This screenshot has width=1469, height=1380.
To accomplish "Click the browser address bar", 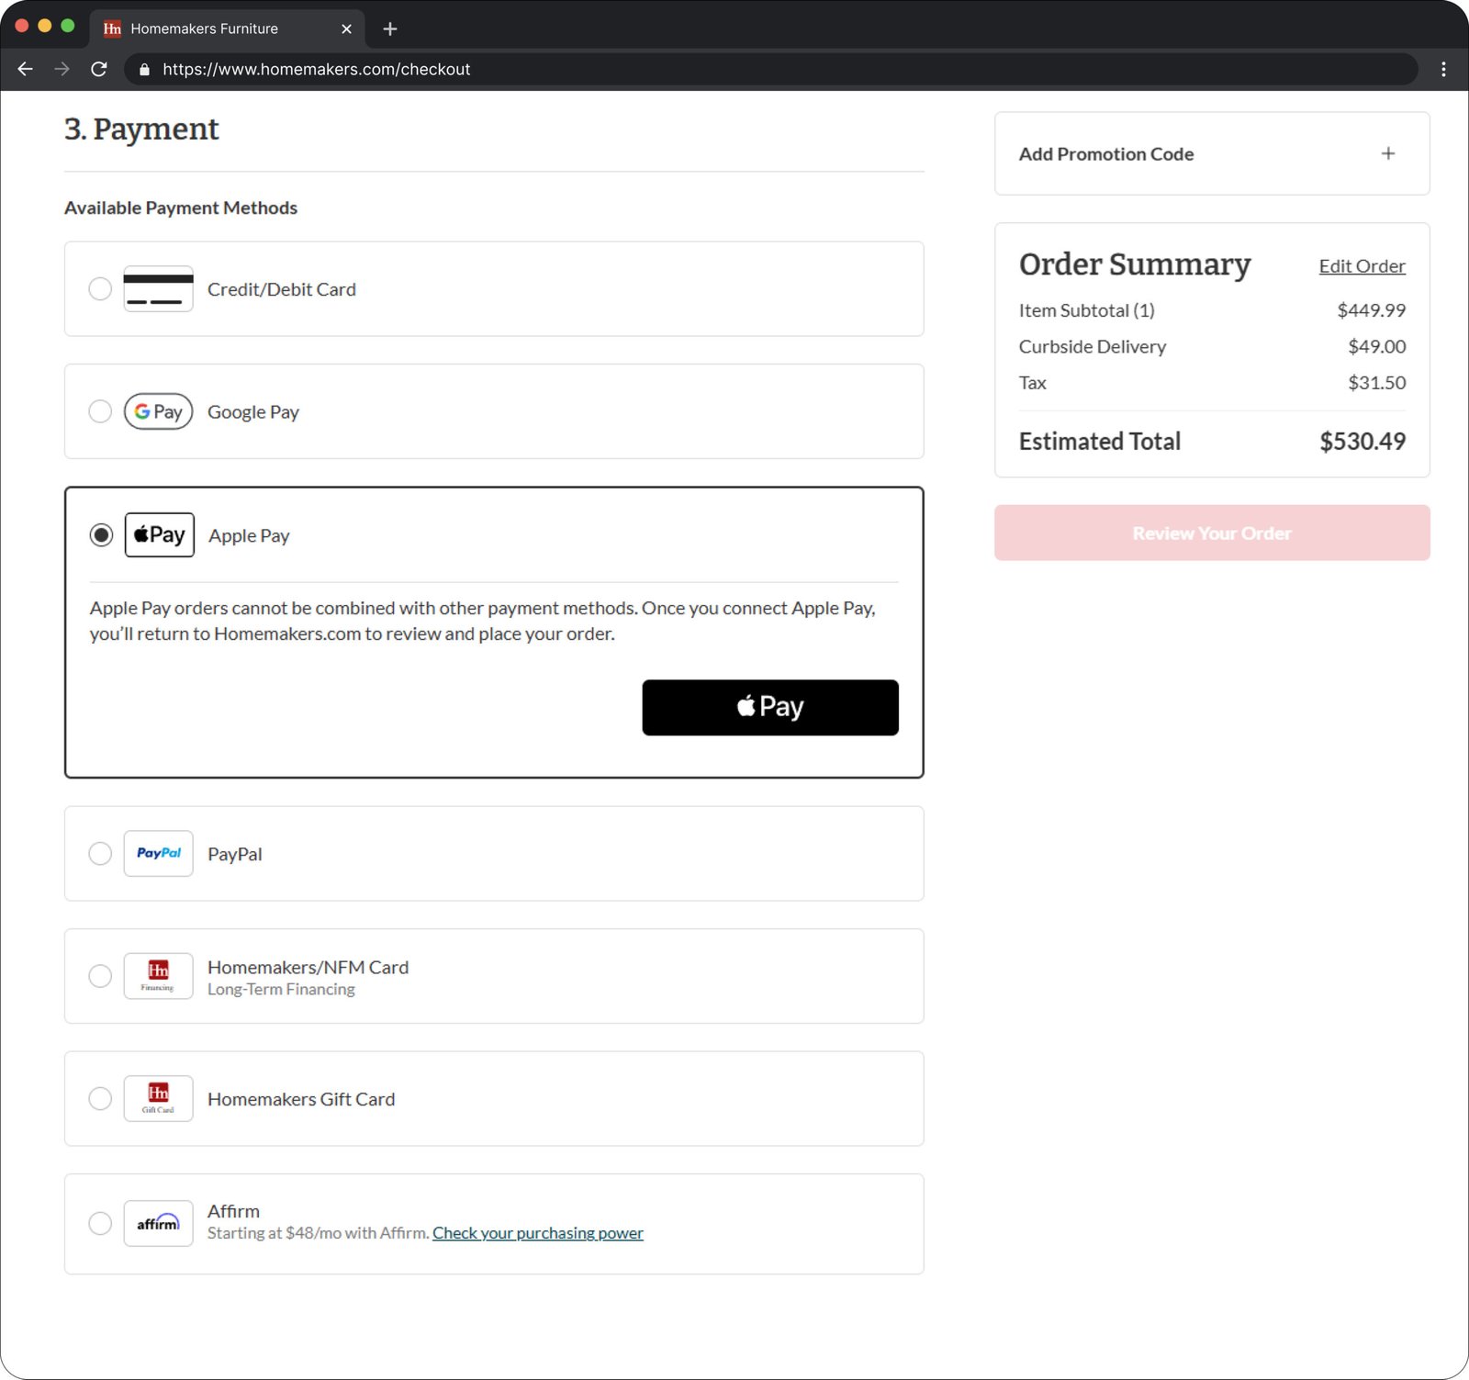I will 771,69.
